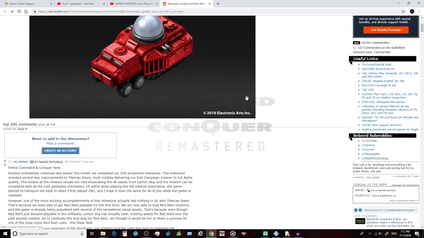Open a new browser tab

point(218,4)
